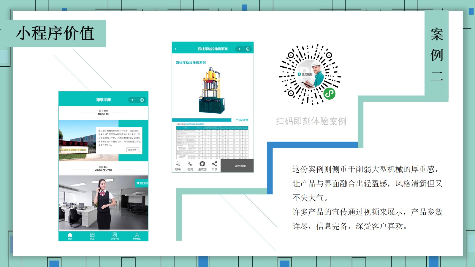Open the three-dot menu in 德孚冲床 header
Screen dimensions: 475x267
[133, 100]
